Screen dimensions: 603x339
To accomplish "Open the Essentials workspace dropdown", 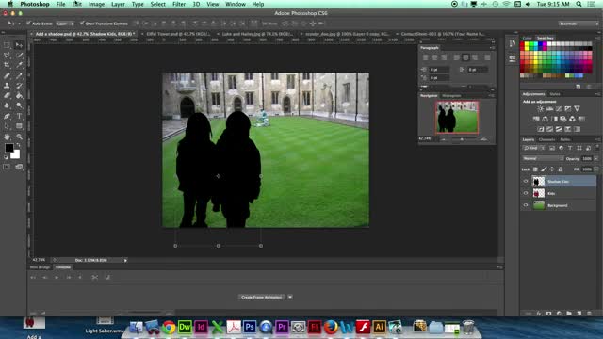I will [579, 24].
